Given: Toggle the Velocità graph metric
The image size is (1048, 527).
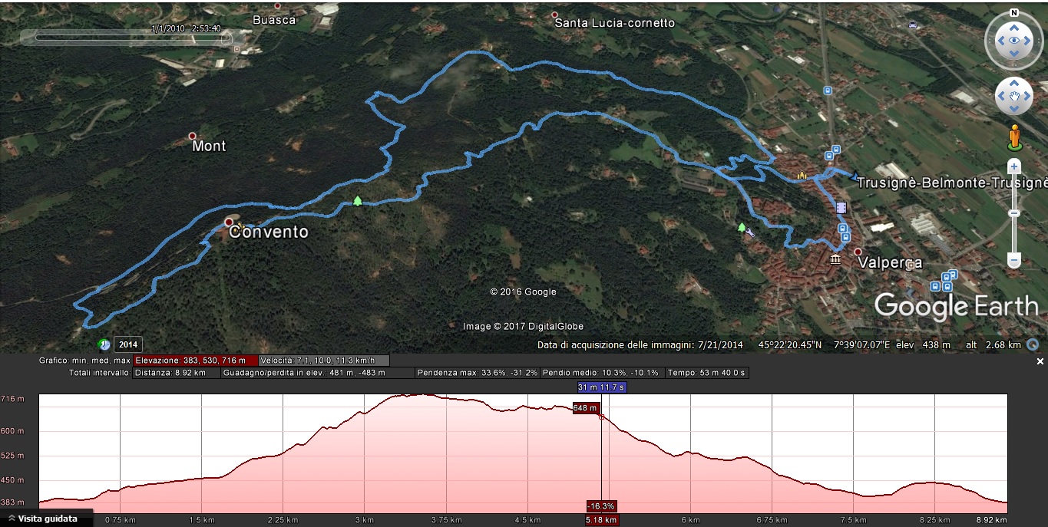Looking at the screenshot, I should [x=323, y=361].
